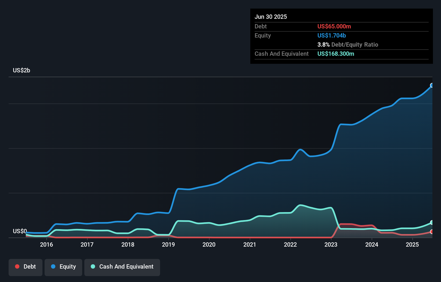Toggle the Debt series visibility

(x=25, y=267)
